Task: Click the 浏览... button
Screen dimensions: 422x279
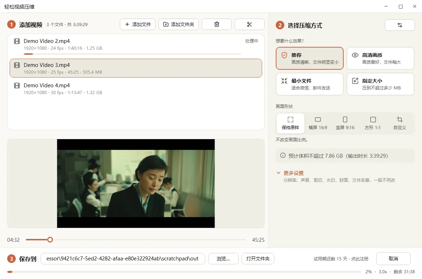Action: [223, 259]
